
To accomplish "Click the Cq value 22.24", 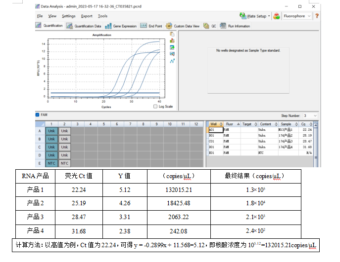I will coord(307,130).
